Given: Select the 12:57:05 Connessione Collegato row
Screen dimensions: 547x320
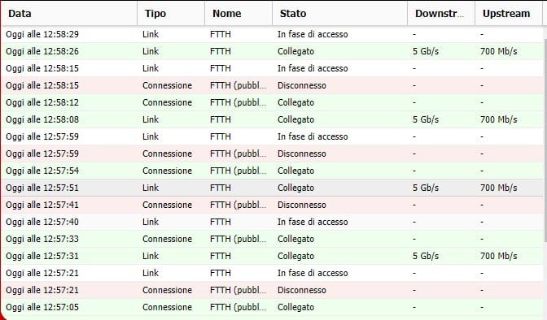Looking at the screenshot, I should point(272,307).
